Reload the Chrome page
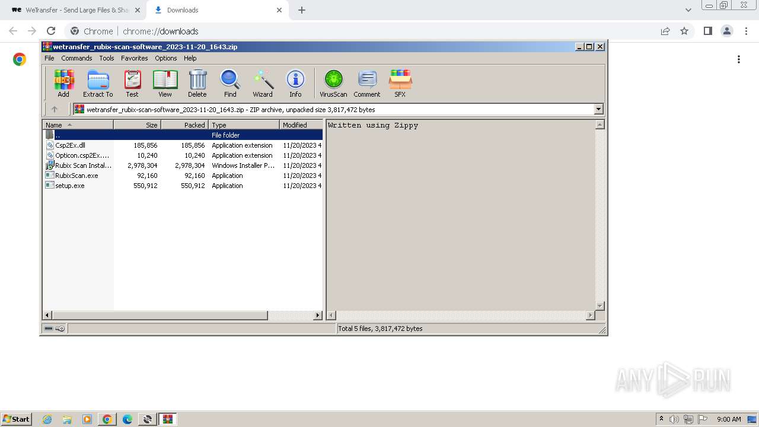759x427 pixels. click(51, 31)
